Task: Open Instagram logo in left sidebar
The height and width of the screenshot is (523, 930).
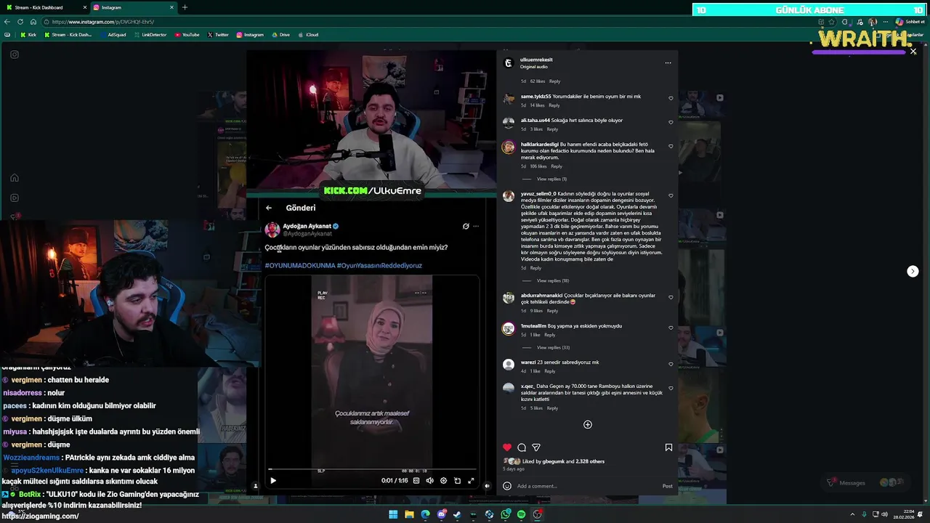Action: coord(14,54)
